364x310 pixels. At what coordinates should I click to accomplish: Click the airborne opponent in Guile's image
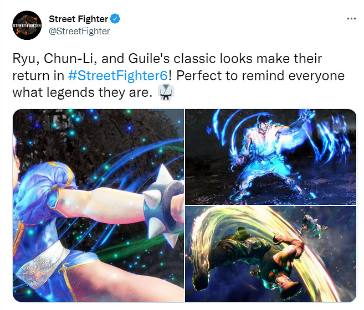tap(314, 226)
